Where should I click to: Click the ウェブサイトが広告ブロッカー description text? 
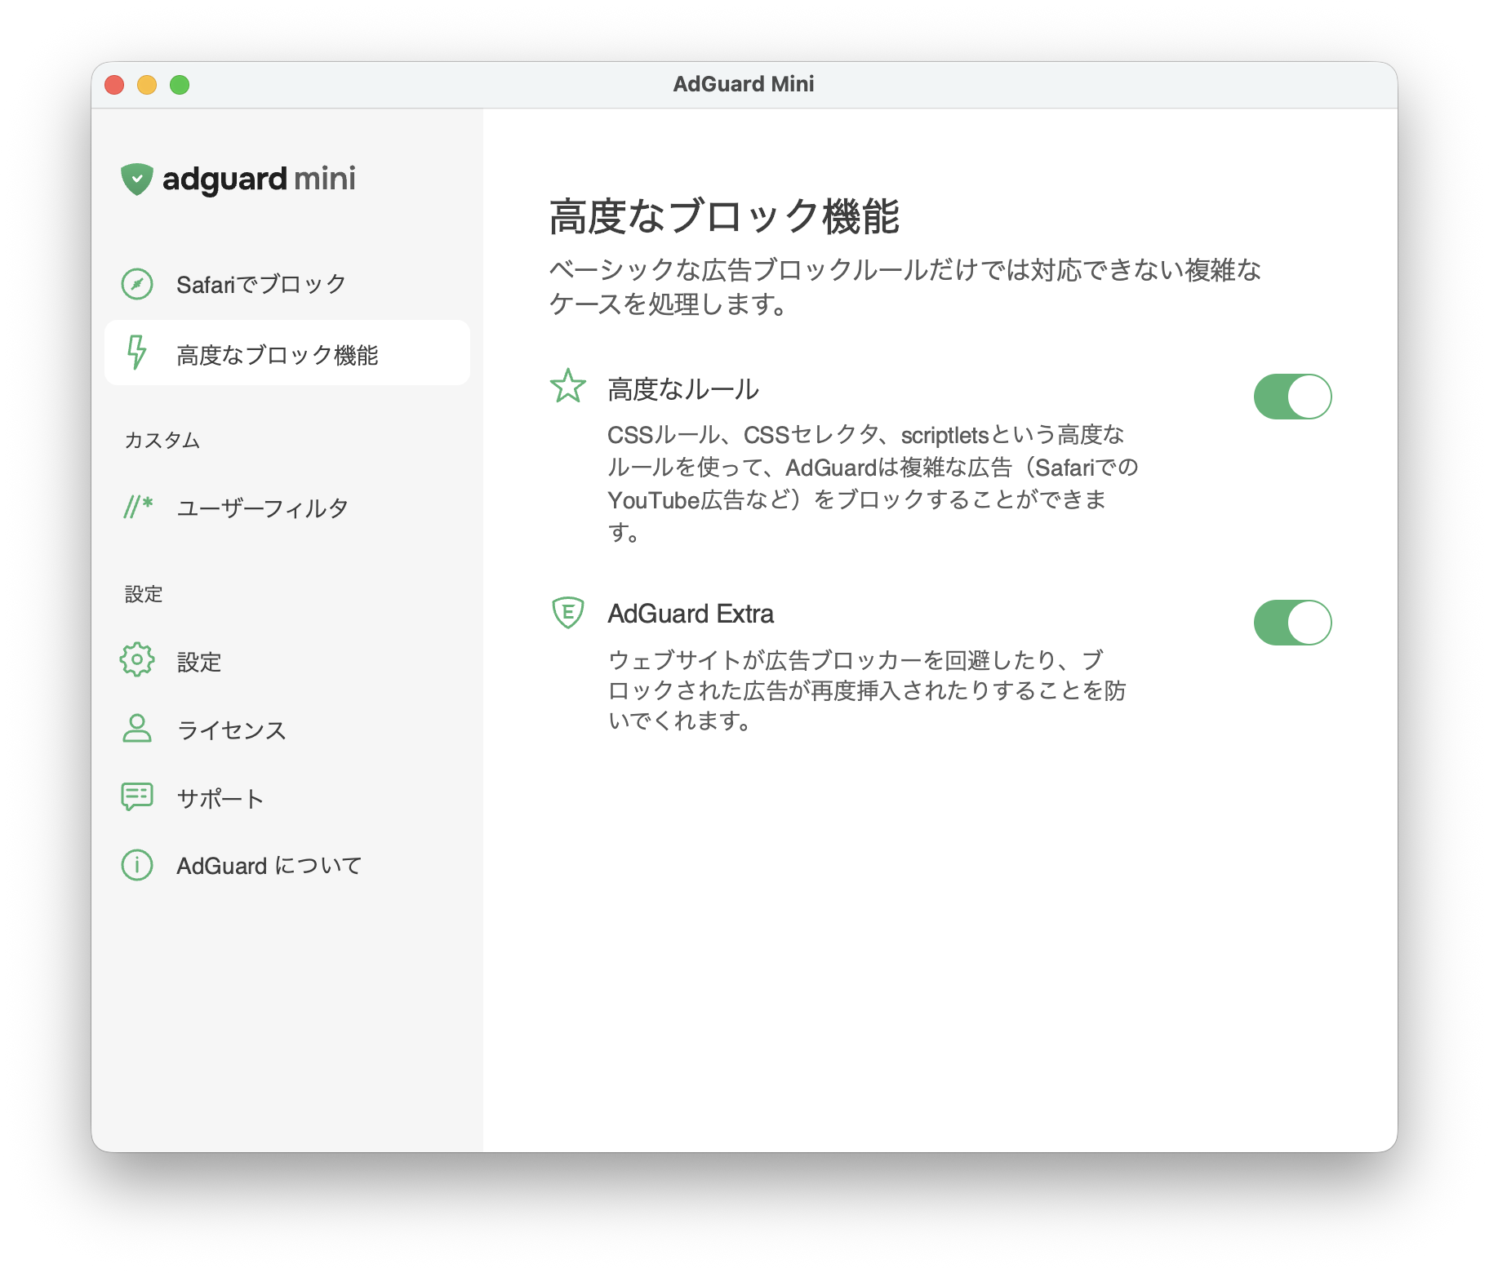coord(867,690)
